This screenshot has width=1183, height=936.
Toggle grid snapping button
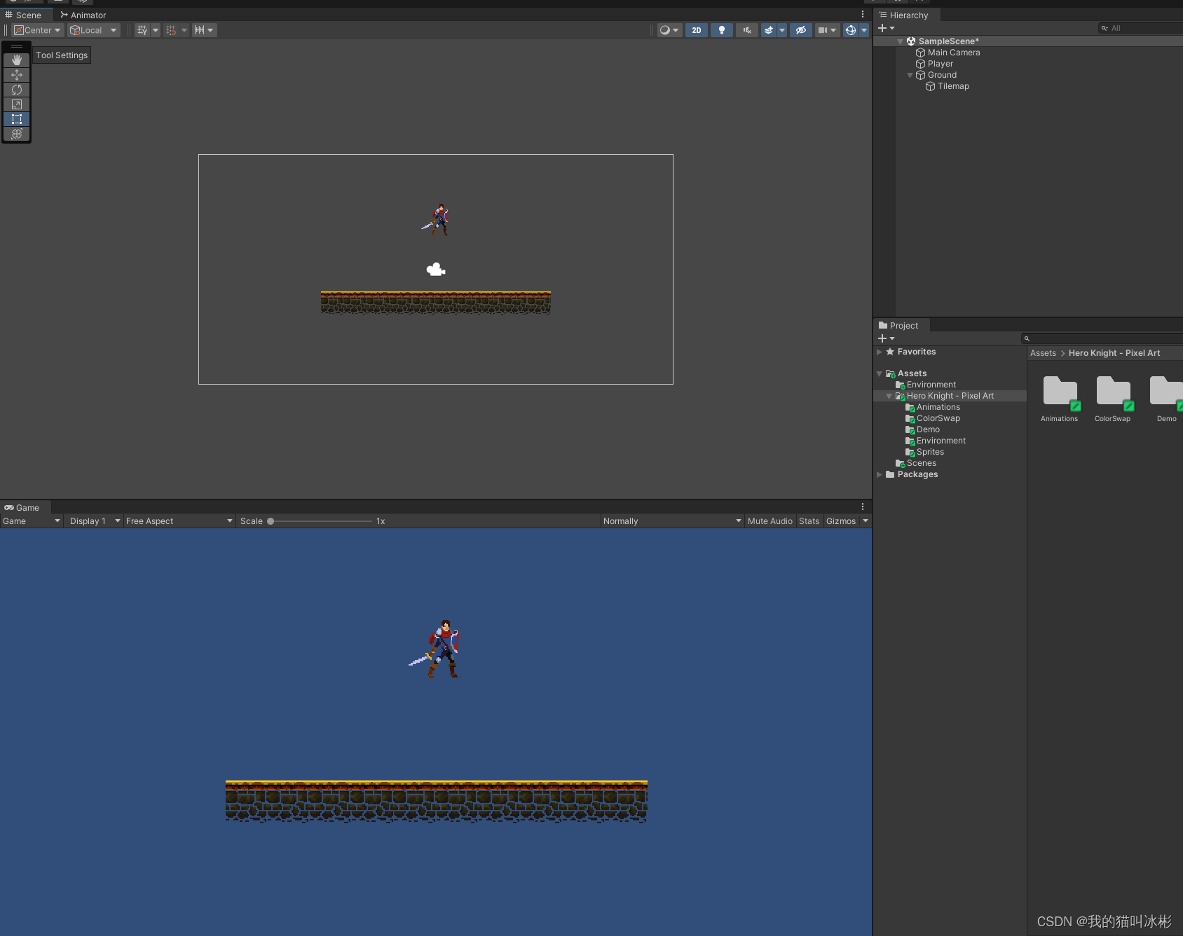[x=171, y=30]
